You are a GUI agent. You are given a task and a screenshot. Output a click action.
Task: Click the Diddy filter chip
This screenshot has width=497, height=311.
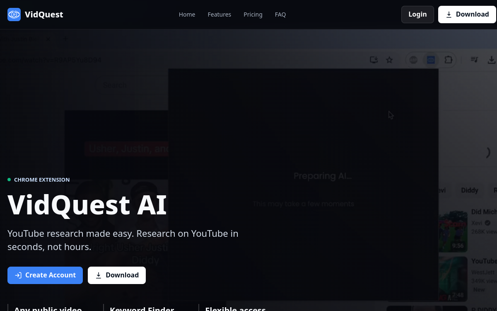tap(470, 190)
